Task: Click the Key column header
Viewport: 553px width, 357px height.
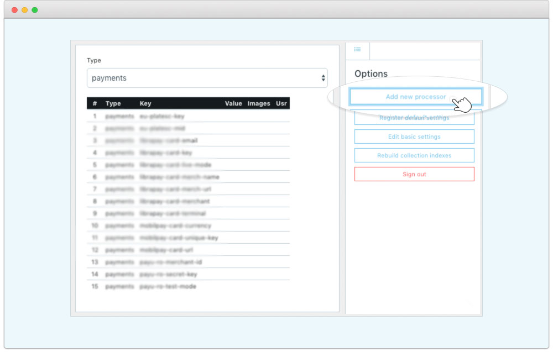Action: (145, 103)
